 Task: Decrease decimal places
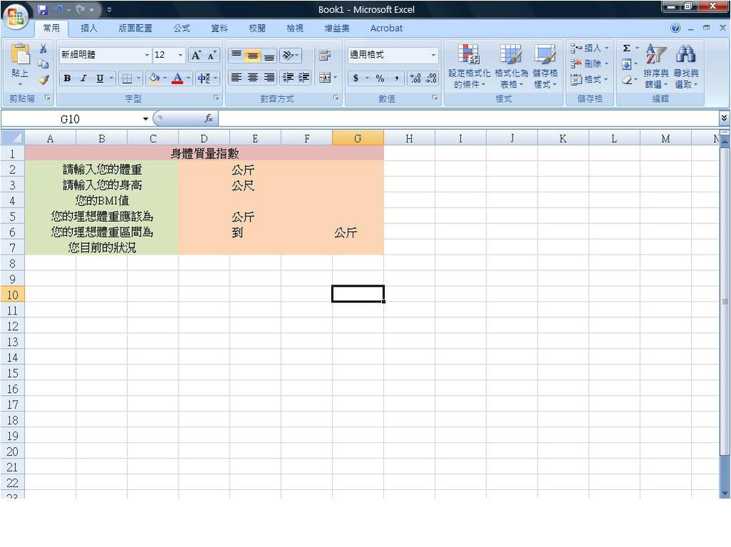click(x=430, y=78)
